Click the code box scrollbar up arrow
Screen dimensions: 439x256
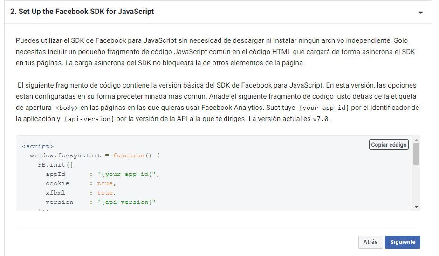click(x=416, y=139)
